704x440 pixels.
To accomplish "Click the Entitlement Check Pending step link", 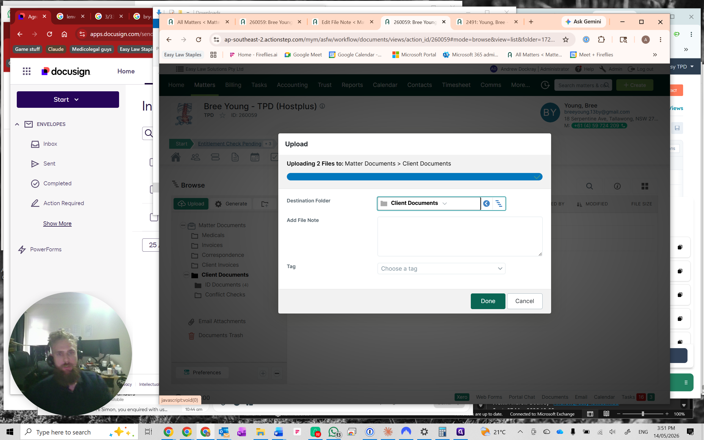I will 229,144.
